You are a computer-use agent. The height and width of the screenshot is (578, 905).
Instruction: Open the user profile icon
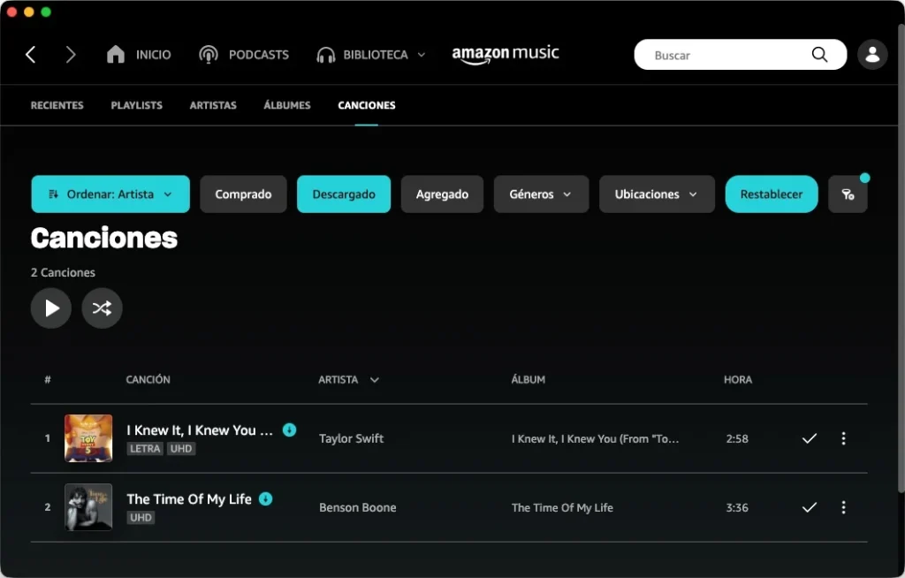[x=872, y=55]
